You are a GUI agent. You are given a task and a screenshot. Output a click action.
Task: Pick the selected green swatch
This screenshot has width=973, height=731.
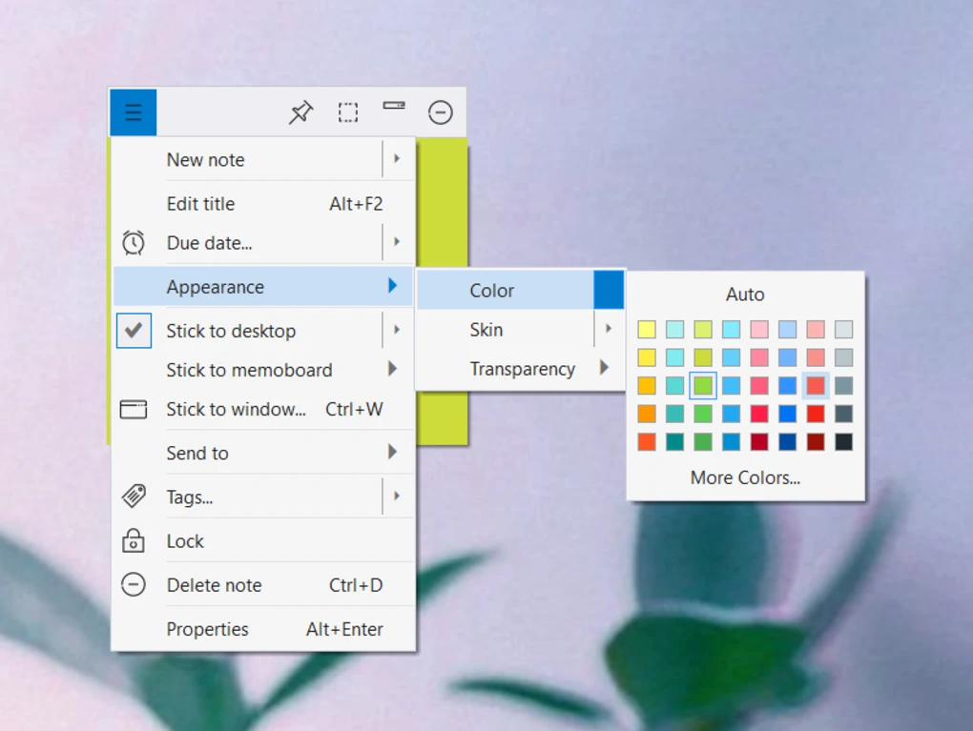pos(703,386)
